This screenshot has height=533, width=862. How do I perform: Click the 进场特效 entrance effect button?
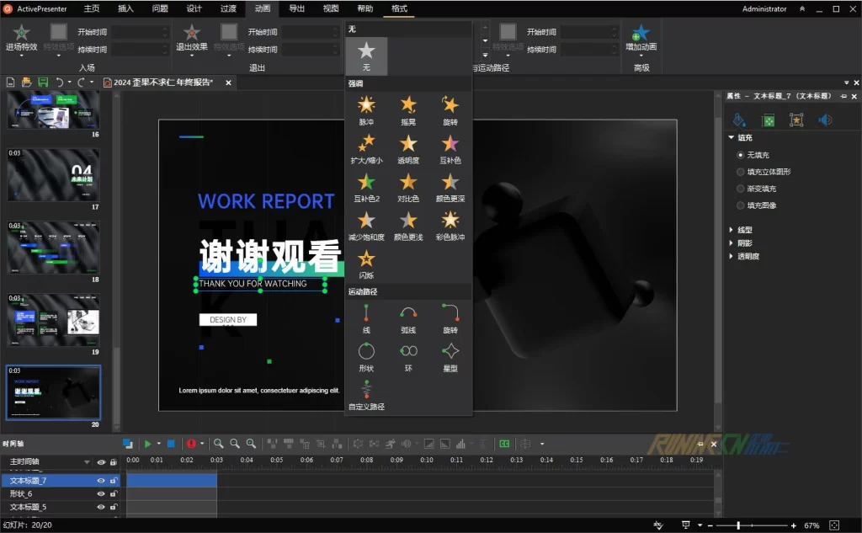point(22,34)
